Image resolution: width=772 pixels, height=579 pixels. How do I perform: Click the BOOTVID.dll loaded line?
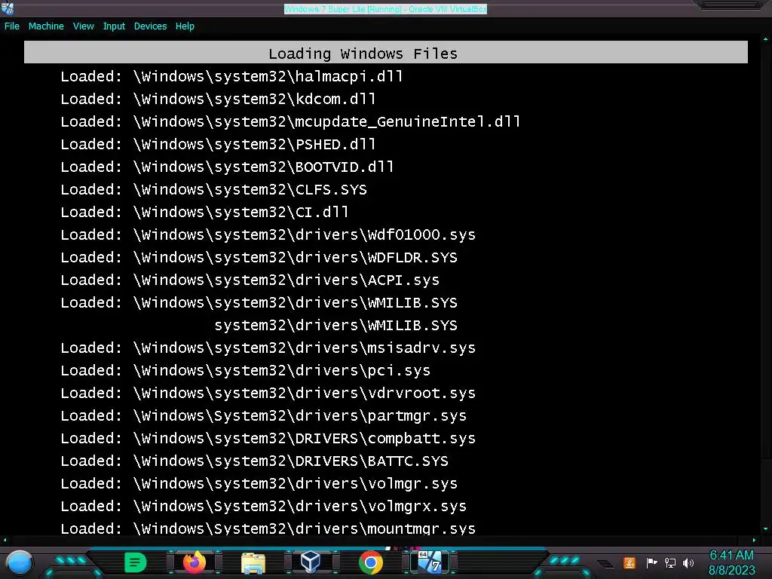[228, 167]
